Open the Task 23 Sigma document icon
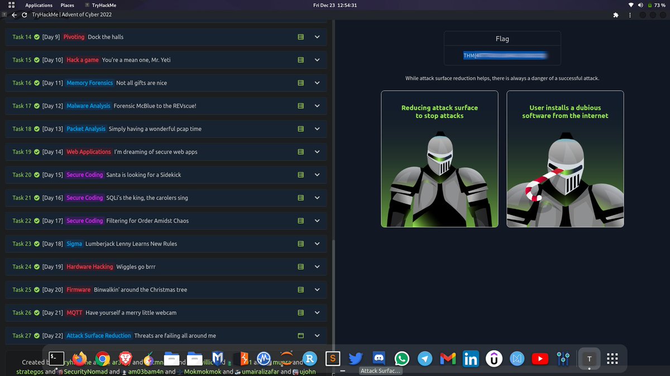 coord(300,244)
